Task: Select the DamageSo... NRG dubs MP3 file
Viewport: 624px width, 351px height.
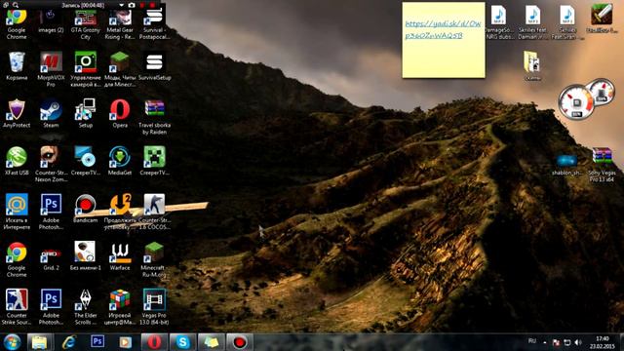Action: 498,21
